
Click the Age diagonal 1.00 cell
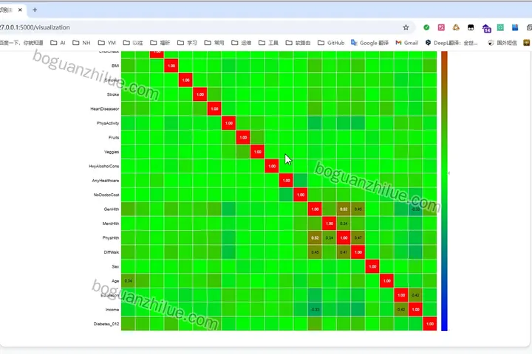[386, 281]
